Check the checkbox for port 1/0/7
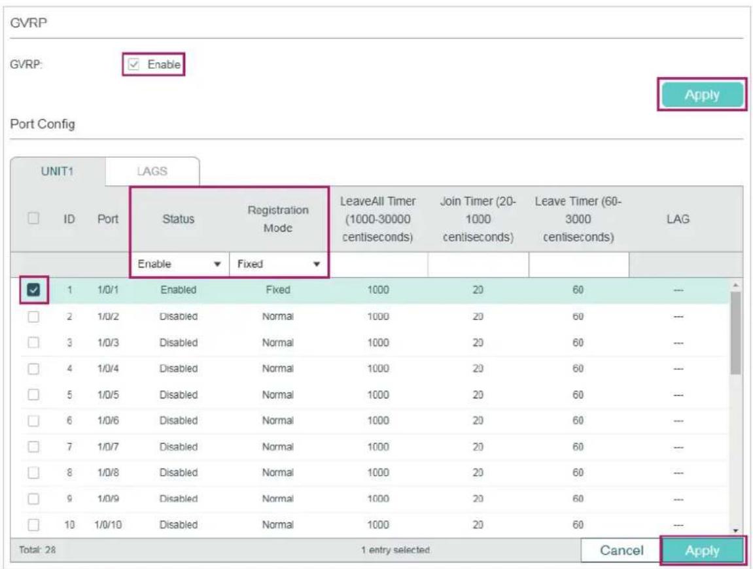Screen dimensions: 753x569 pyautogui.click(x=33, y=447)
